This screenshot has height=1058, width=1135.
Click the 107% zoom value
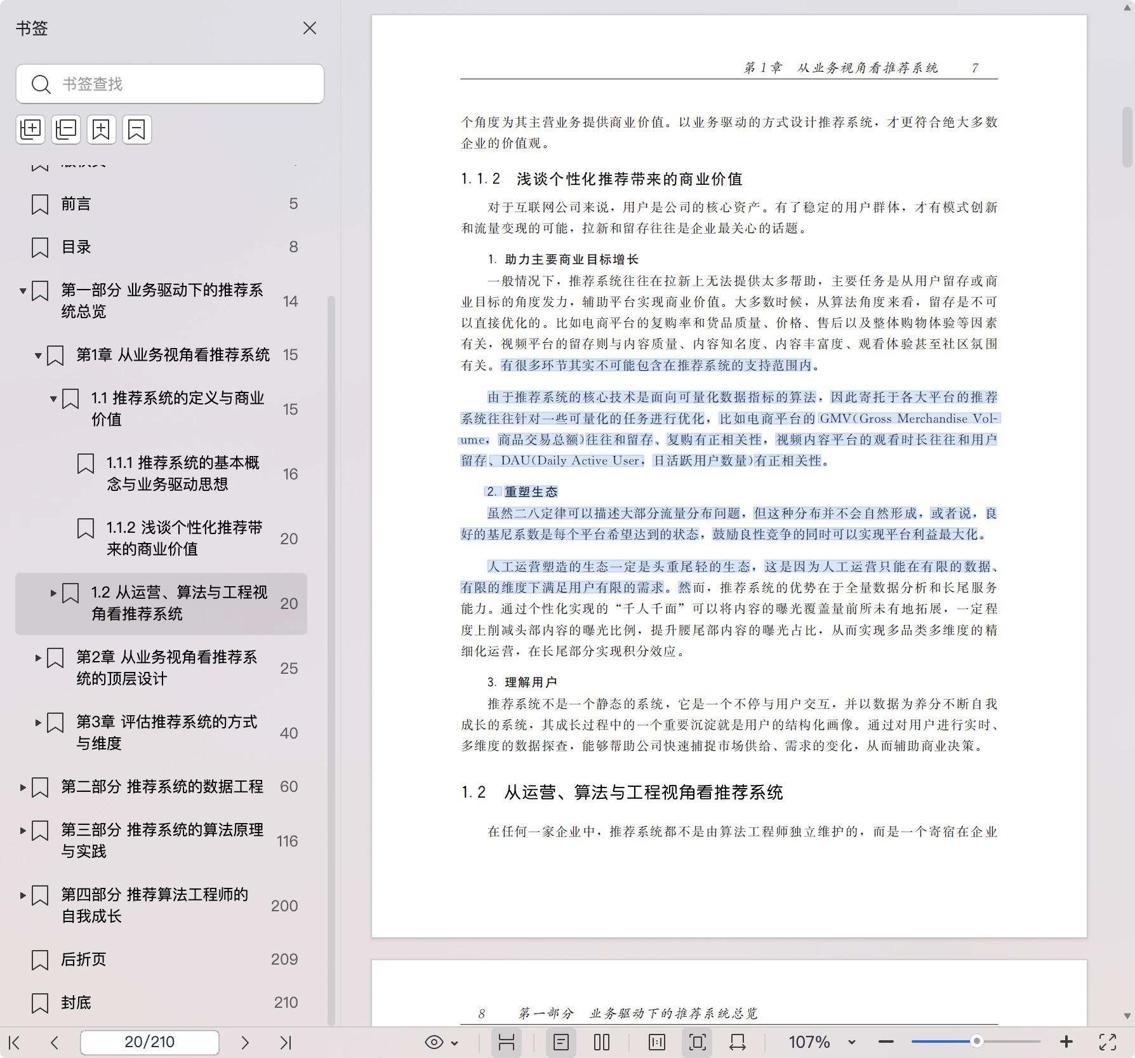(809, 1042)
